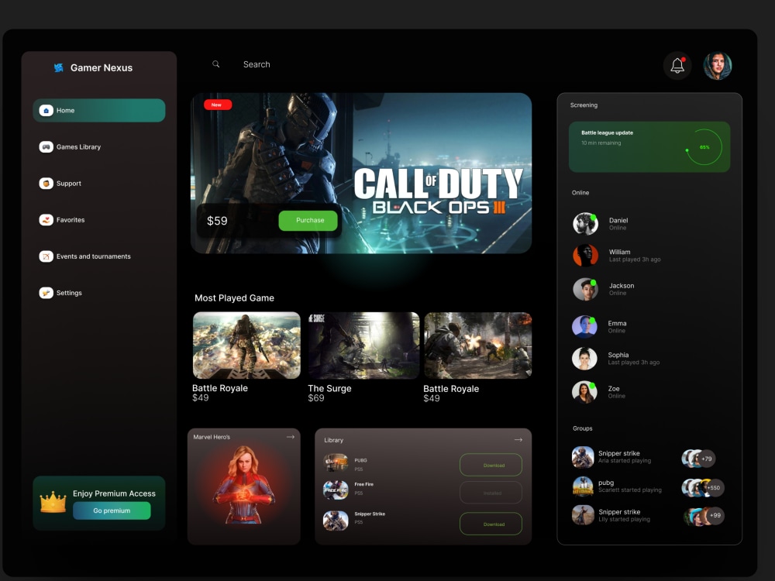Click the Games Library gamepad icon

(46, 146)
